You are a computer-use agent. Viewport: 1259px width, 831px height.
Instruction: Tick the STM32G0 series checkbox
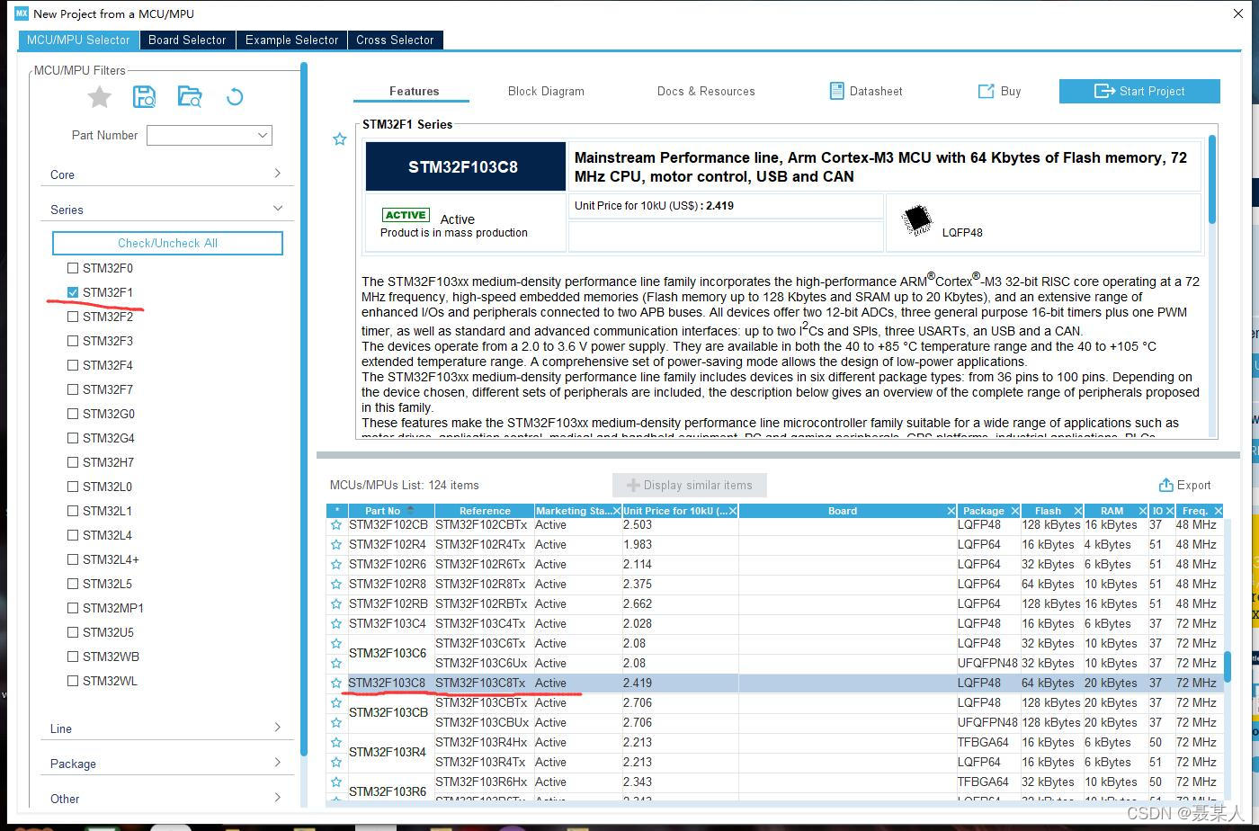[73, 414]
